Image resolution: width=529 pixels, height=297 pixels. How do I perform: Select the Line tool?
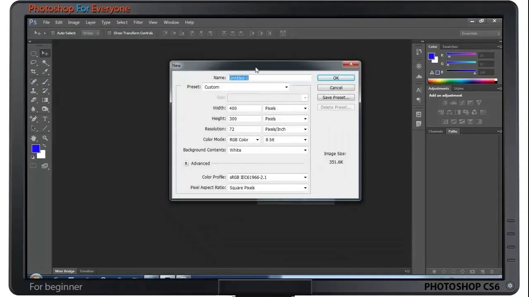pos(45,128)
